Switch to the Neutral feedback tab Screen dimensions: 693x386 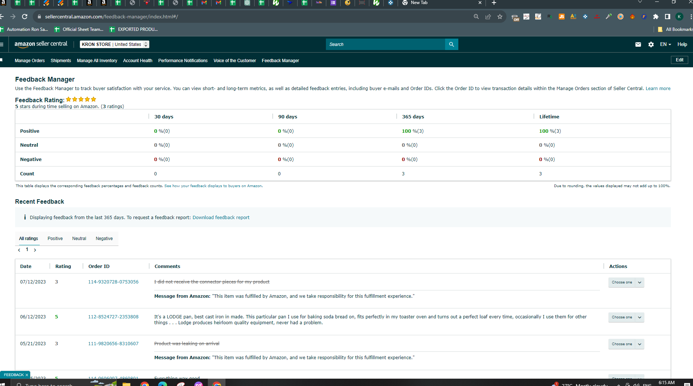tap(79, 239)
